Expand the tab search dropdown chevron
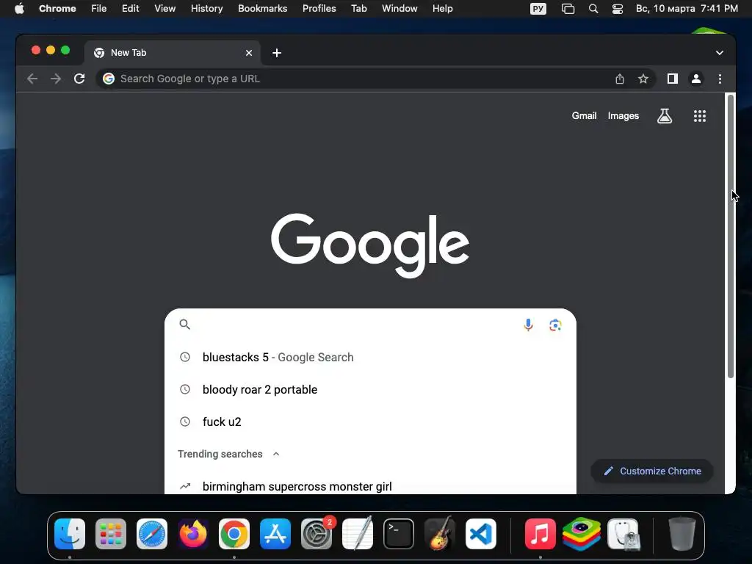Viewport: 752px width, 564px height. pos(720,53)
